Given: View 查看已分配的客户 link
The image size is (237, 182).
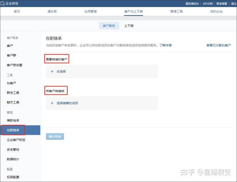Looking at the screenshot, I should click(x=219, y=45).
